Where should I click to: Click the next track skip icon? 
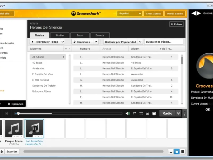pyautogui.click(x=6, y=113)
